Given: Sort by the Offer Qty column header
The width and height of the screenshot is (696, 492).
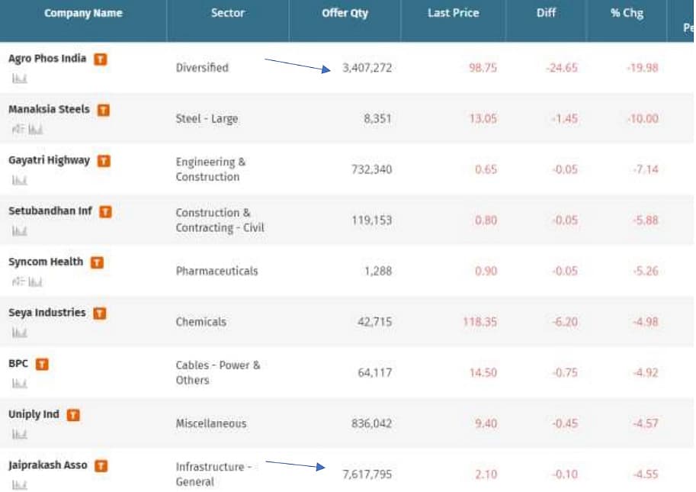Looking at the screenshot, I should (x=345, y=14).
